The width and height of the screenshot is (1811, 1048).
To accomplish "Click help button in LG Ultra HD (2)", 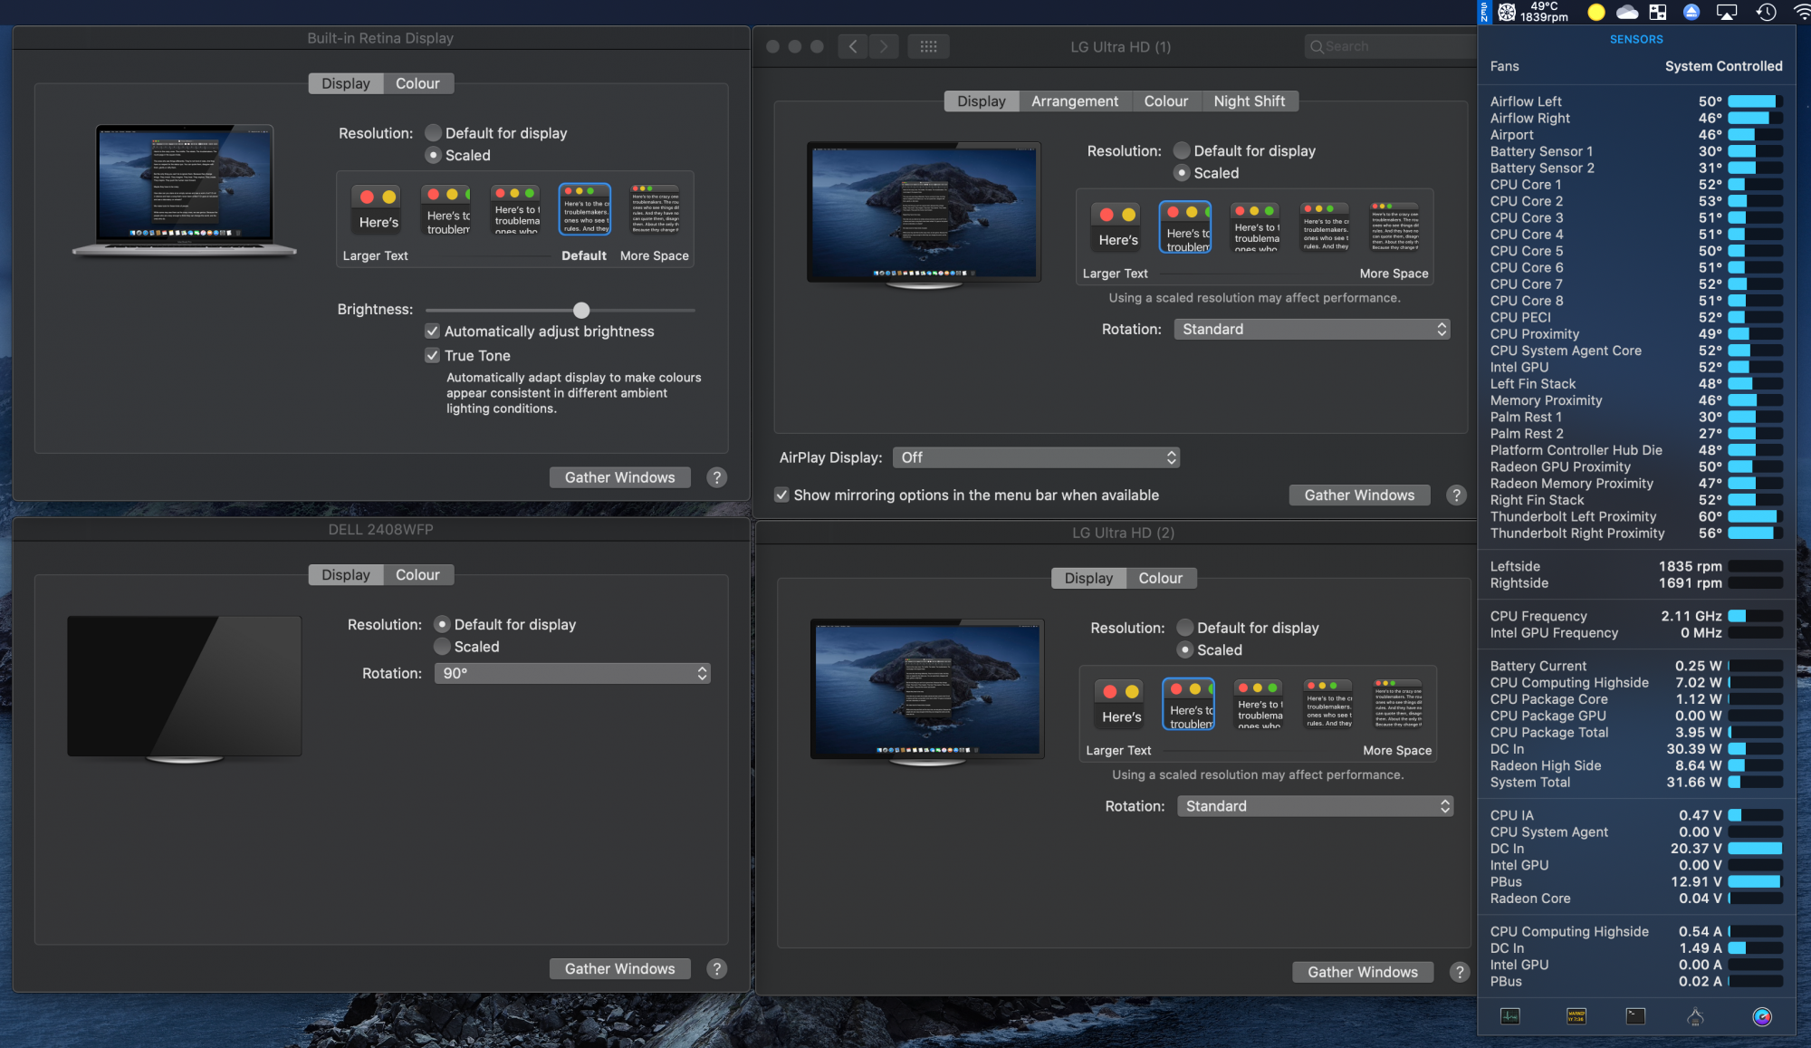I will [1459, 972].
